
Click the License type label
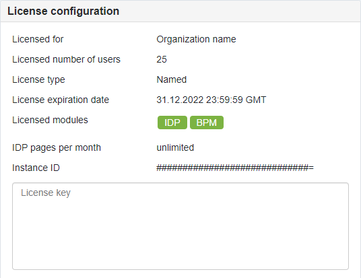click(38, 80)
